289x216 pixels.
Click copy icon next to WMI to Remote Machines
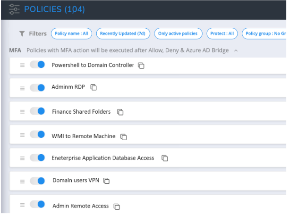click(x=124, y=137)
